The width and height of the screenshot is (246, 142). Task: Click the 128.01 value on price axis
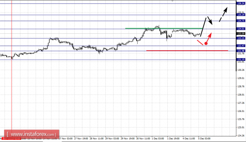(x=241, y=95)
